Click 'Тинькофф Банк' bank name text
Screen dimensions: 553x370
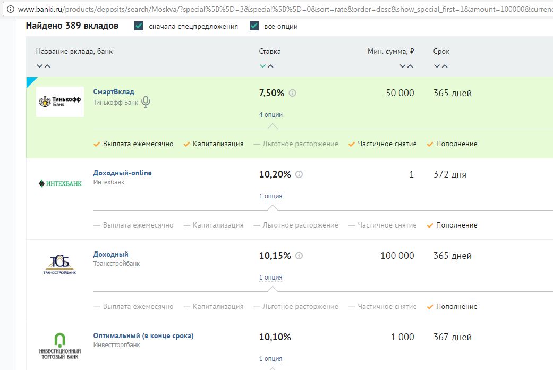point(116,103)
